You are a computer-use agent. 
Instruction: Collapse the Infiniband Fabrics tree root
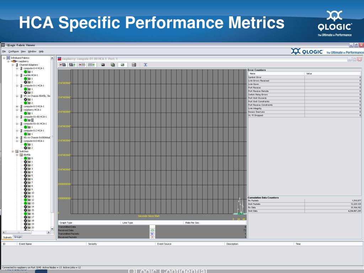pos(4,58)
